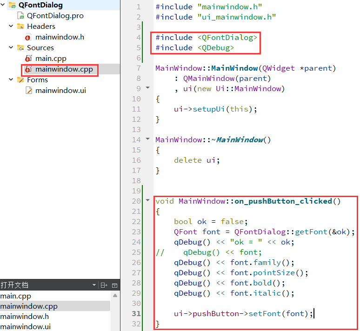360x331 pixels.
Task: Click the split pane icon in 打开文档 header
Action: [x=104, y=285]
